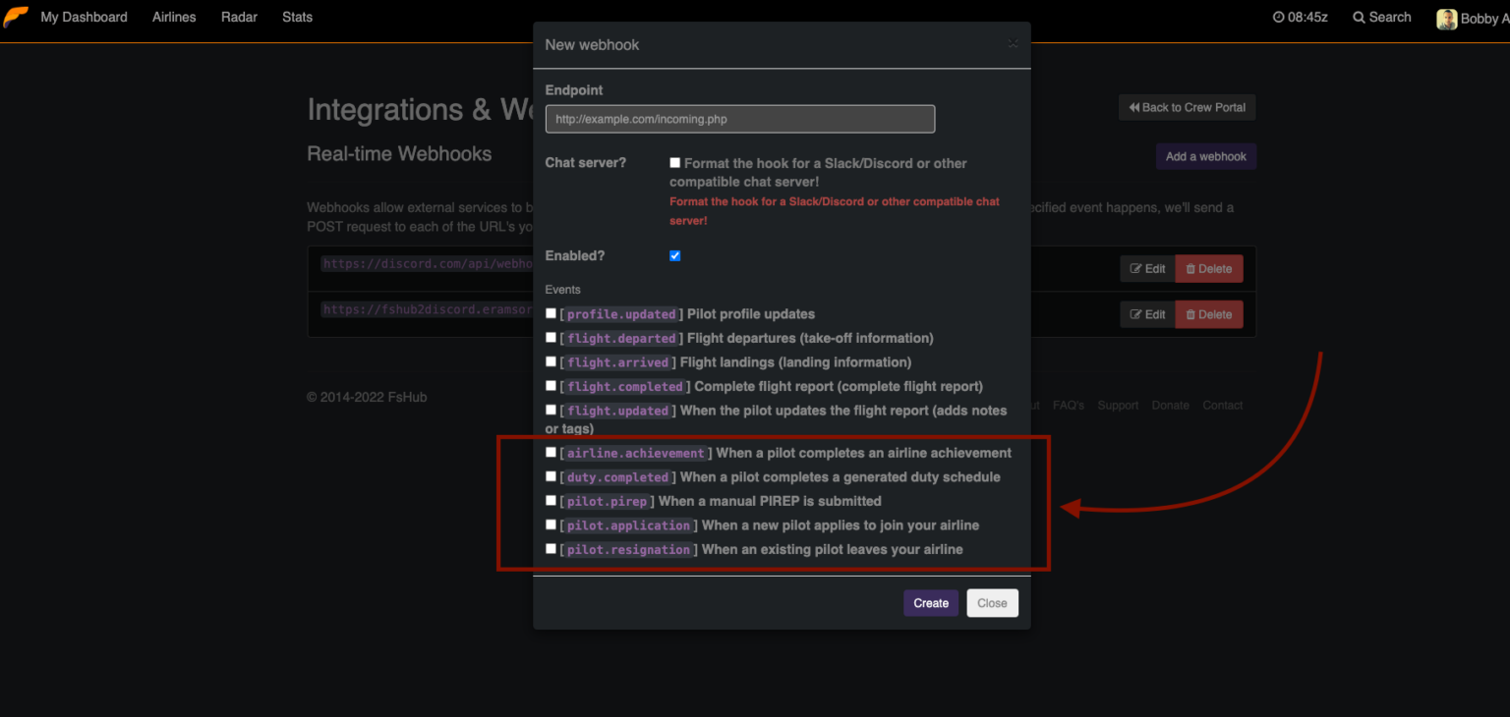Click the Create button

[930, 602]
